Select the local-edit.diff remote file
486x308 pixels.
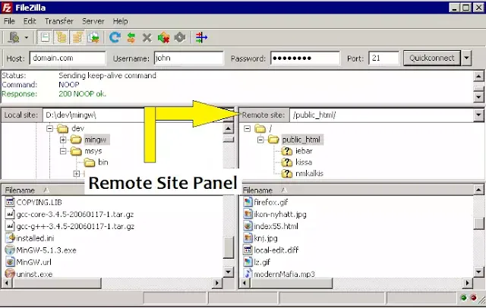click(x=276, y=250)
